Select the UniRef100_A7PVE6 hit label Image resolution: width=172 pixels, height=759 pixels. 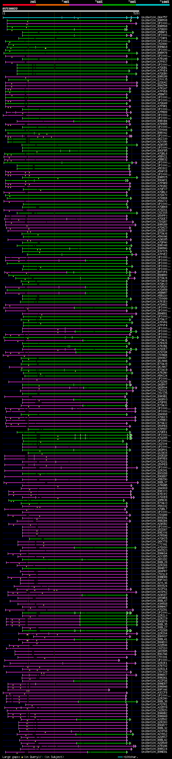(x=154, y=91)
